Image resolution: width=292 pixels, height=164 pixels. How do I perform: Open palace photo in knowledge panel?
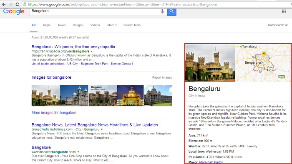[x=210, y=63]
